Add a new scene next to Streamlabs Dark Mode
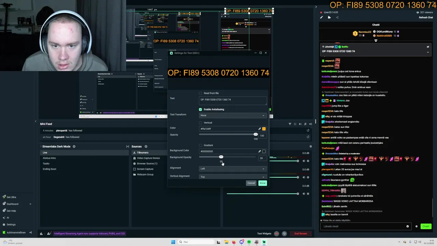The height and width of the screenshot is (246, 437). (74, 147)
